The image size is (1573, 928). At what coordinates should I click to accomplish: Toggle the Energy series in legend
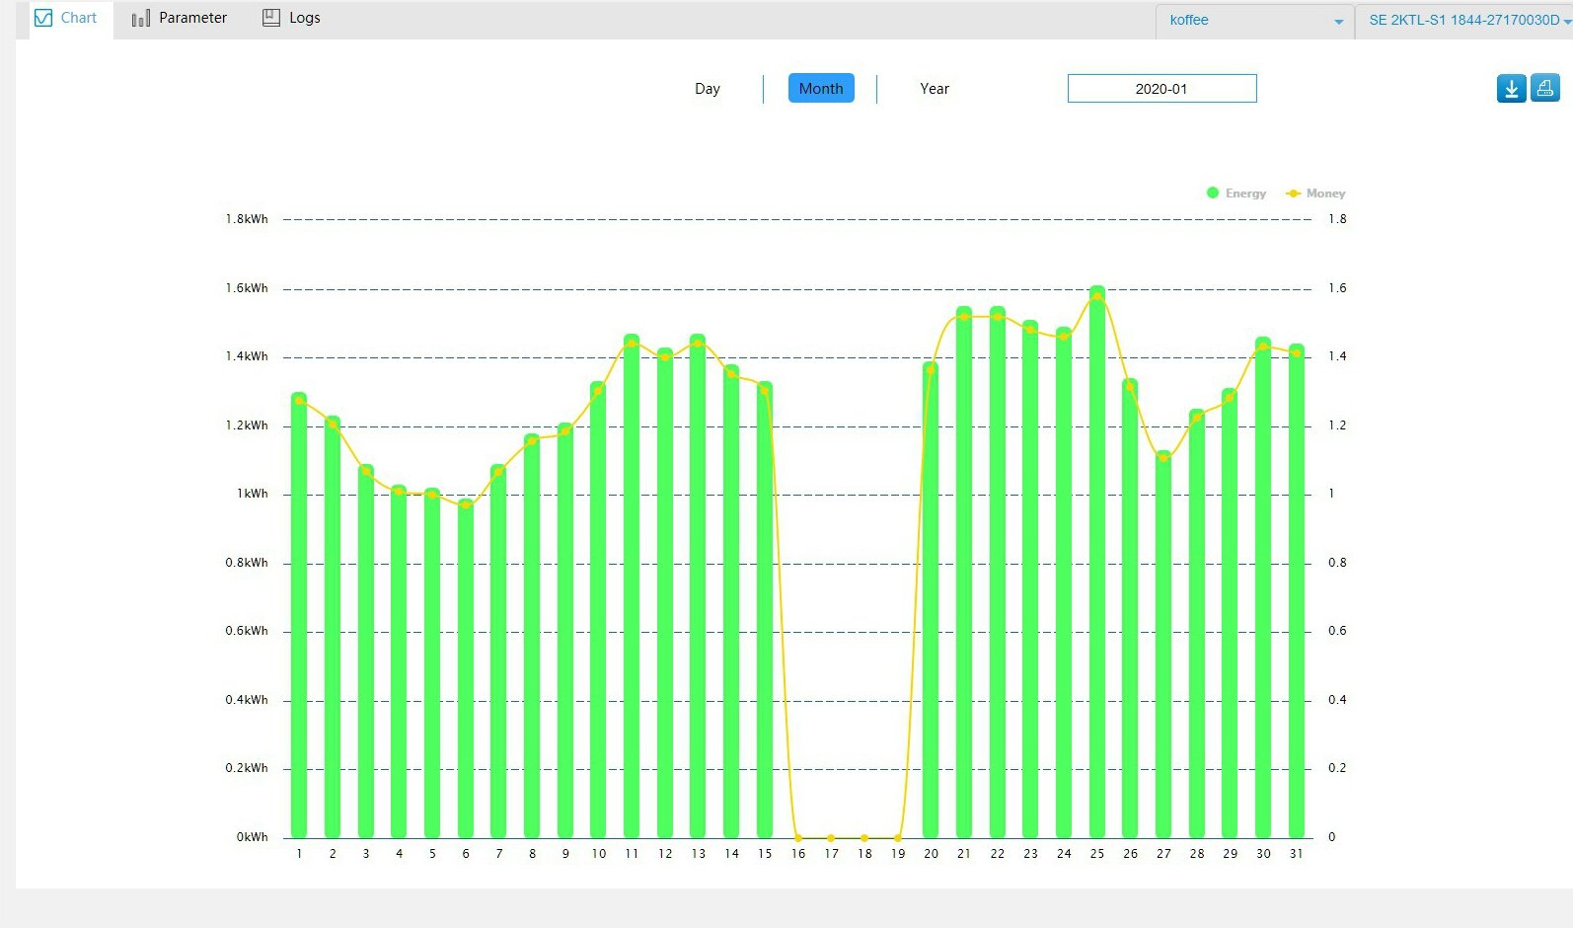pos(1236,193)
